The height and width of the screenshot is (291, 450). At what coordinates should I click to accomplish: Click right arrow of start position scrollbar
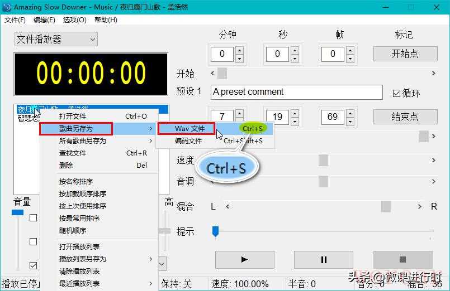tap(434, 74)
